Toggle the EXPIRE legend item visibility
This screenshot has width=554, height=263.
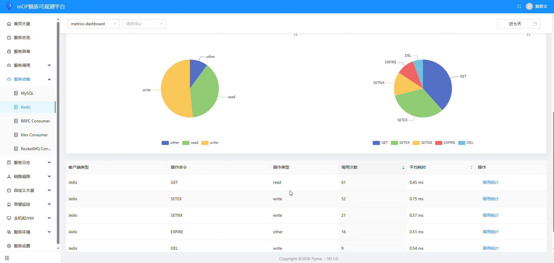coord(445,143)
